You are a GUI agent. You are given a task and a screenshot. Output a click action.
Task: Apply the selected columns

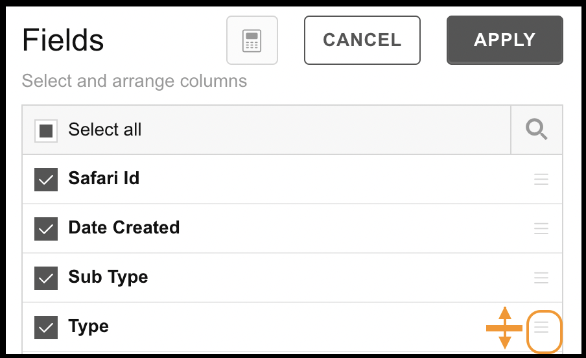click(504, 40)
